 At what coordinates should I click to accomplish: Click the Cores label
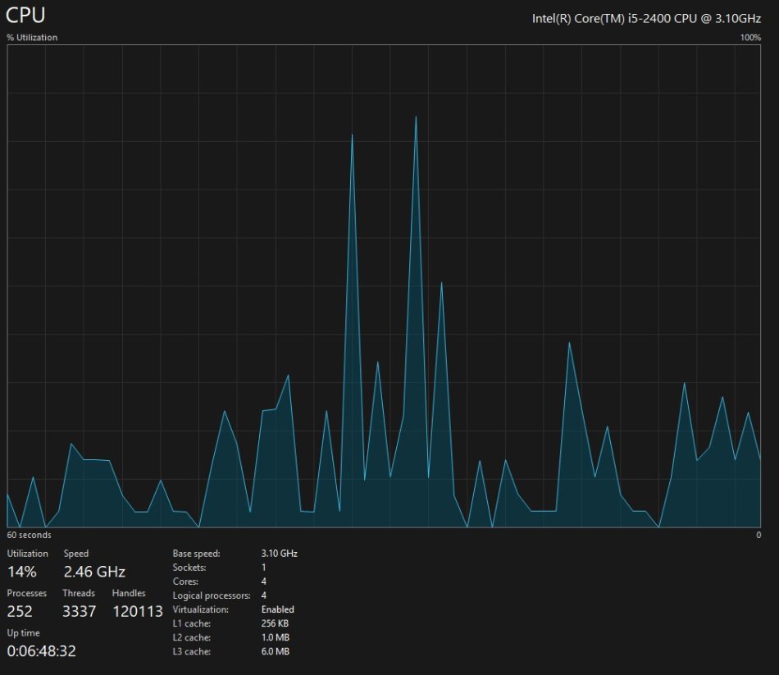185,582
